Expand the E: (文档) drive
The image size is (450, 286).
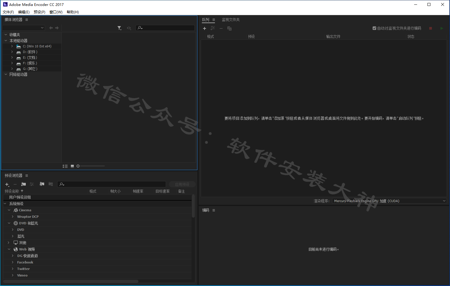click(x=12, y=57)
